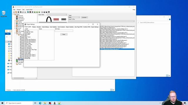Screen dimensions: 188x105
Task: Select Monster Bits in the Labels list
Action: pos(27,58)
